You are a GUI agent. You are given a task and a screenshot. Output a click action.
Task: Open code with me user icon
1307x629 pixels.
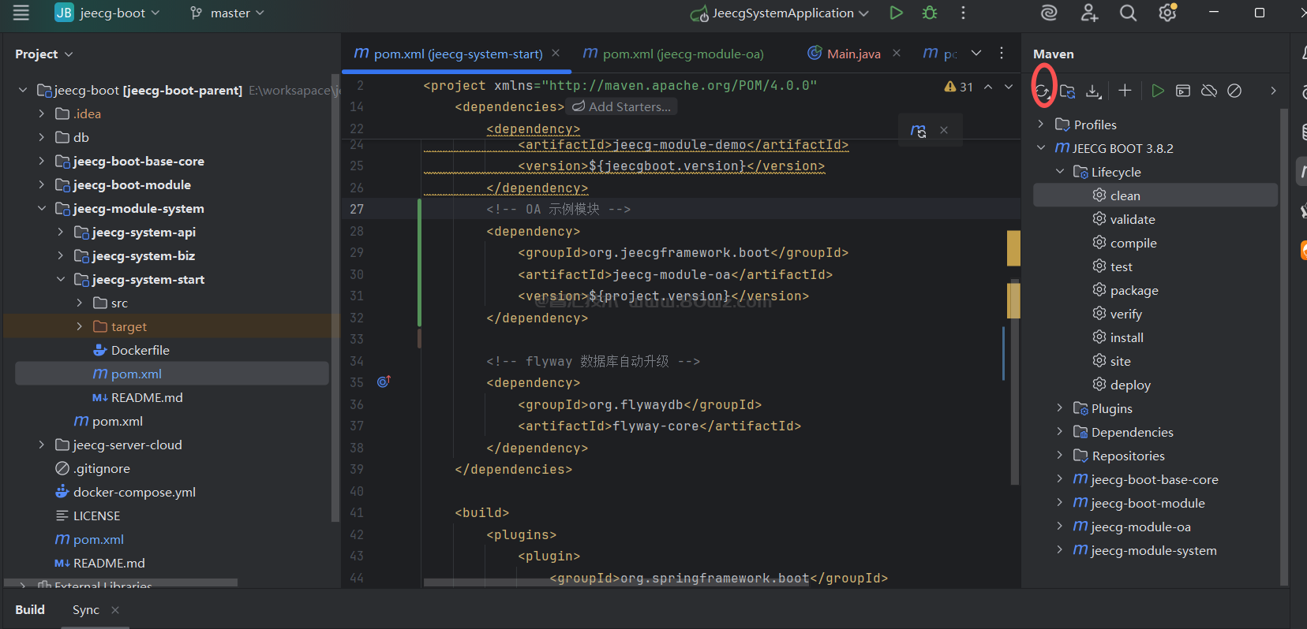1089,13
